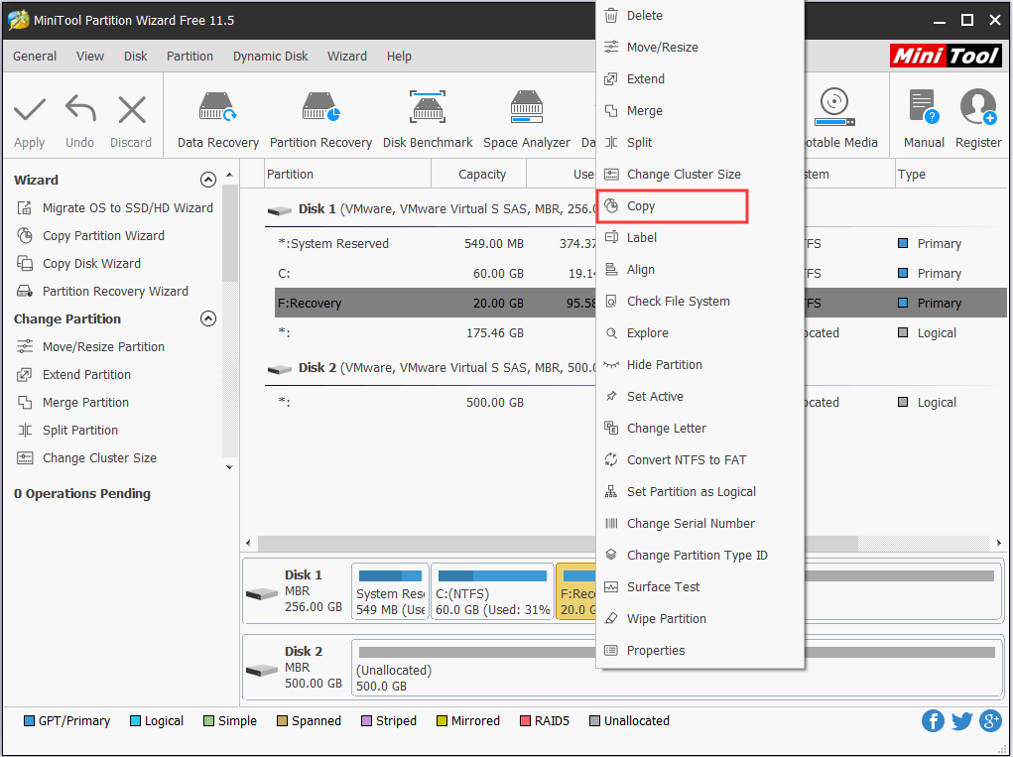Choose Change Serial Number option

pyautogui.click(x=699, y=523)
